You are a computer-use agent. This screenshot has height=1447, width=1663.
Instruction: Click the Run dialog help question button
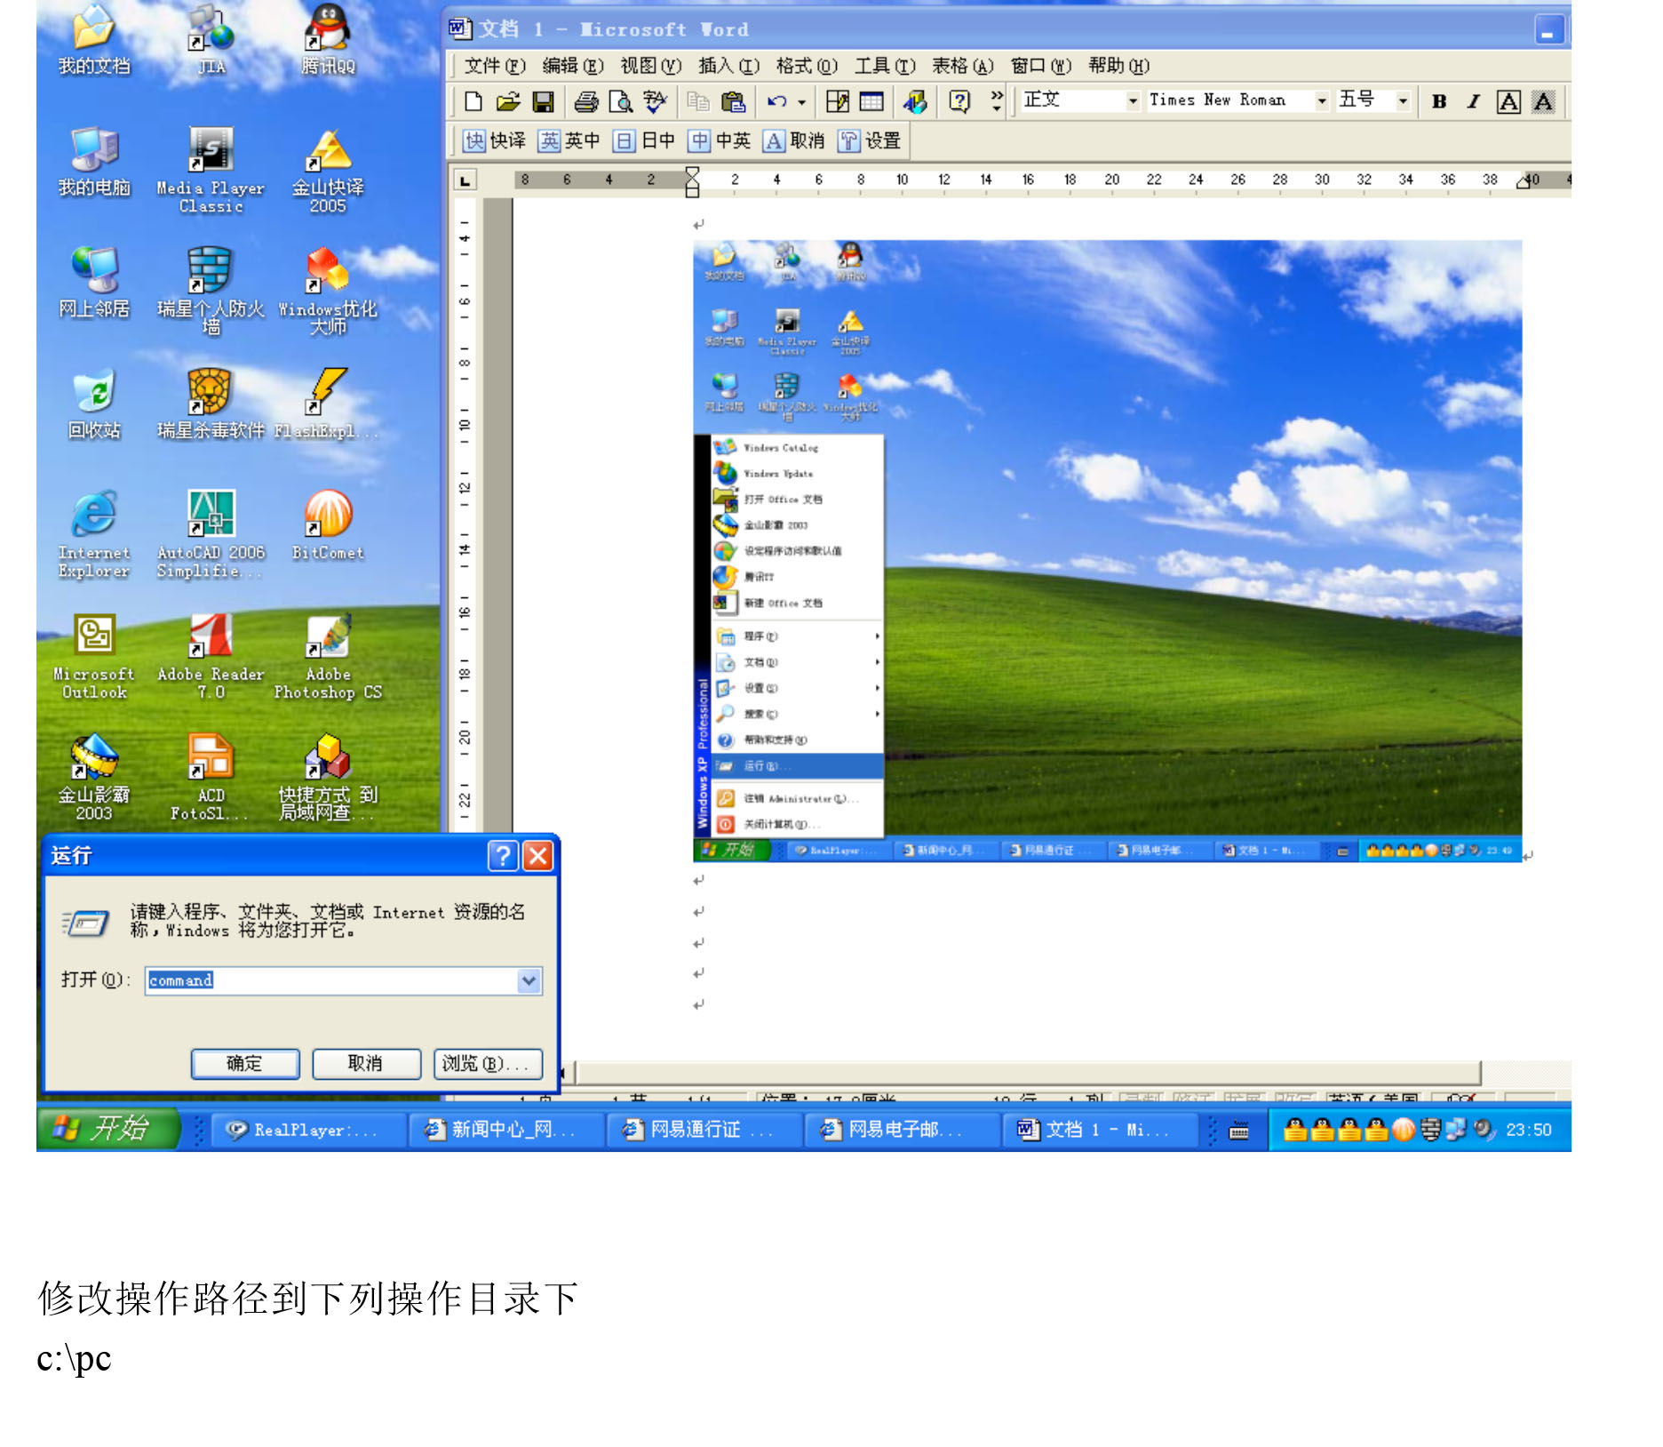pos(503,856)
